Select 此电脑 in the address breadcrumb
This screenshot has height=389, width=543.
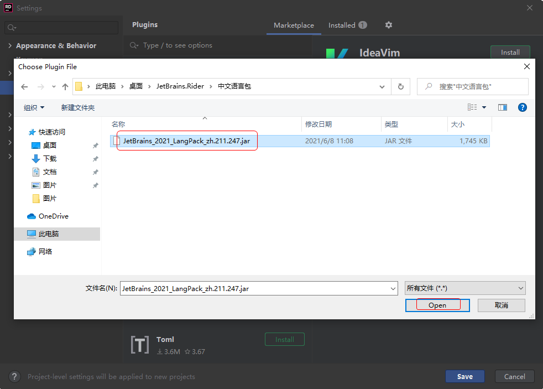(x=106, y=86)
